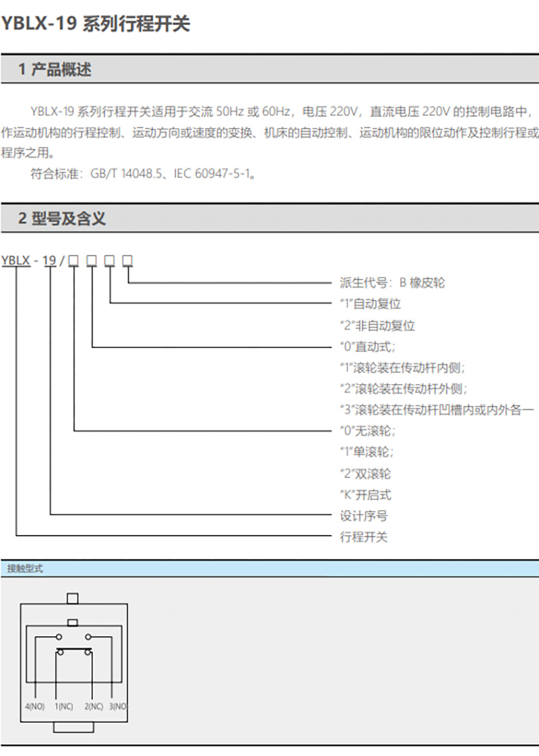Click the text line ending '程序之用。'
This screenshot has height=756, width=539.
coord(28,154)
